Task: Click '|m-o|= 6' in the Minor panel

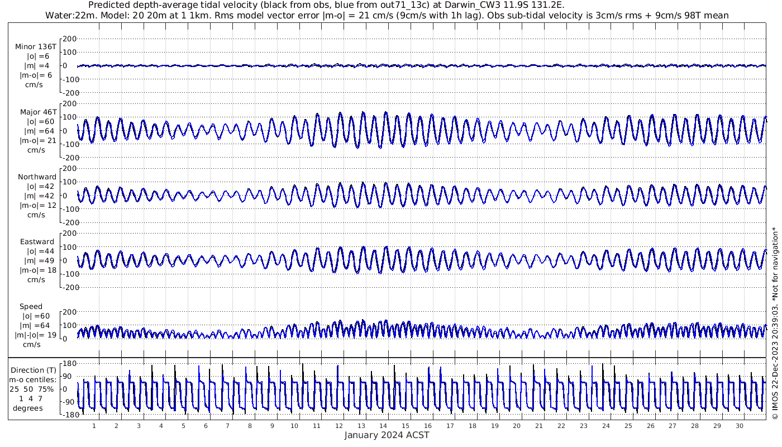Action: (x=36, y=75)
